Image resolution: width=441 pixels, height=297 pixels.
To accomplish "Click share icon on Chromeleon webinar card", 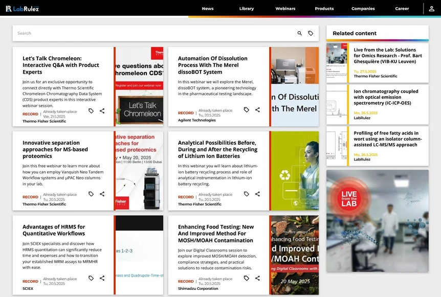I will [x=102, y=111].
